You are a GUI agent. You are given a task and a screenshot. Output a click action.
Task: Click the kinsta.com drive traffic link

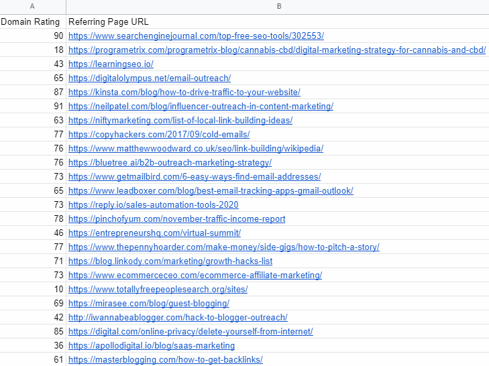(x=184, y=92)
